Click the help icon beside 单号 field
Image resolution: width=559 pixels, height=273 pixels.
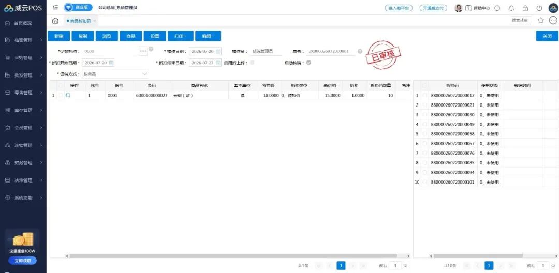360,51
